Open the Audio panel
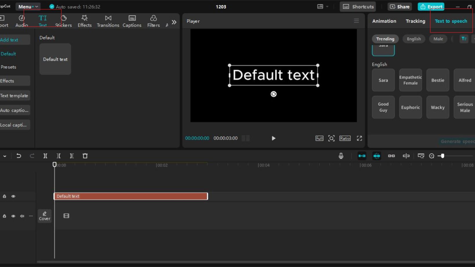 (x=22, y=21)
